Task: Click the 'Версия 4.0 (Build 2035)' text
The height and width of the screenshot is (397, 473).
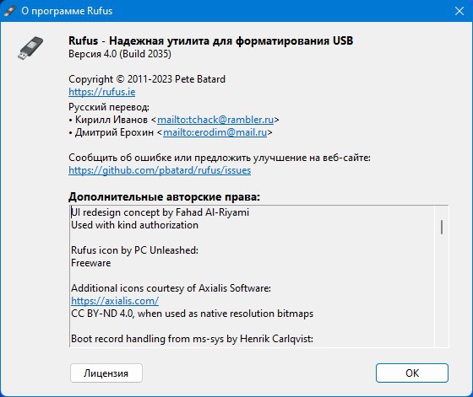Action: (120, 54)
